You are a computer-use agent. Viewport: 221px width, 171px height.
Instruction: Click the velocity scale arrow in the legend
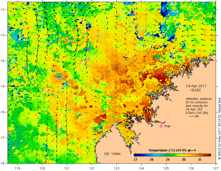coord(194,116)
